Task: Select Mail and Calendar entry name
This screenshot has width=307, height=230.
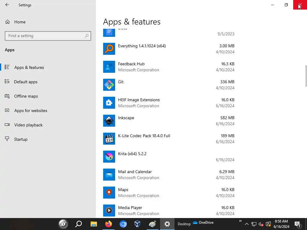Action: point(135,172)
